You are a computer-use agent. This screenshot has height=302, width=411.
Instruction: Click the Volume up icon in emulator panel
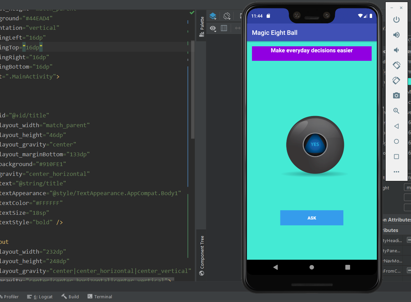[x=396, y=35]
